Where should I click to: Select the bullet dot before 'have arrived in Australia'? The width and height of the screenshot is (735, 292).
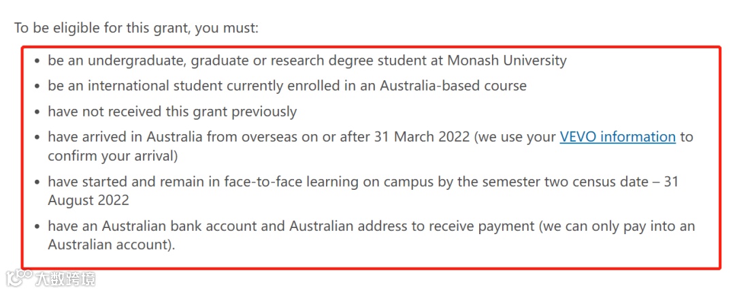(38, 137)
